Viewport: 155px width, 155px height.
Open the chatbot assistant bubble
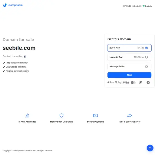150,148
